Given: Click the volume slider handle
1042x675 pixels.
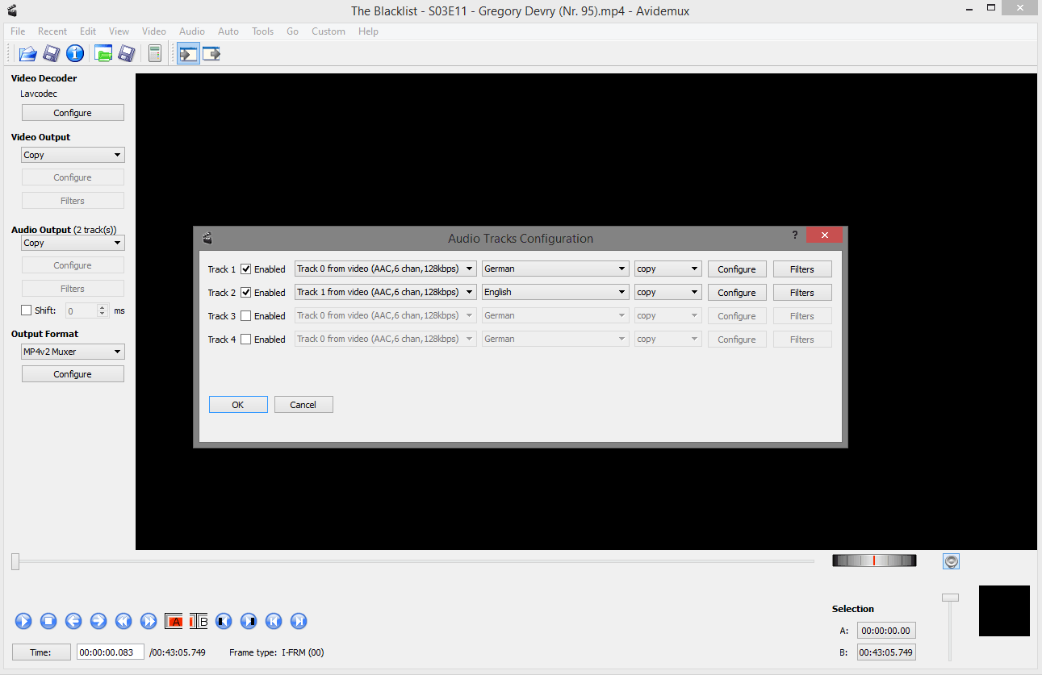Looking at the screenshot, I should pyautogui.click(x=951, y=598).
